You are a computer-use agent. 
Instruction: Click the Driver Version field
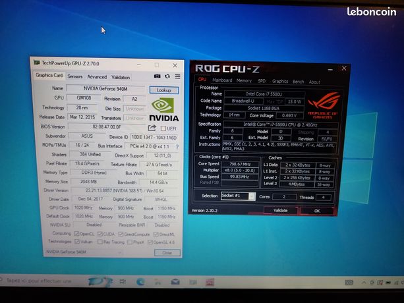click(x=125, y=191)
